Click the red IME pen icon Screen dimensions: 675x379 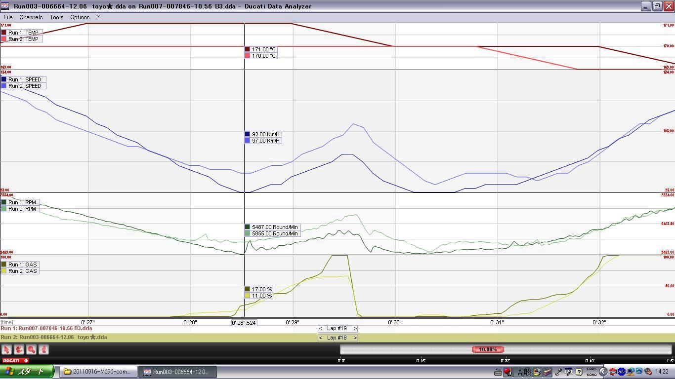[508, 372]
